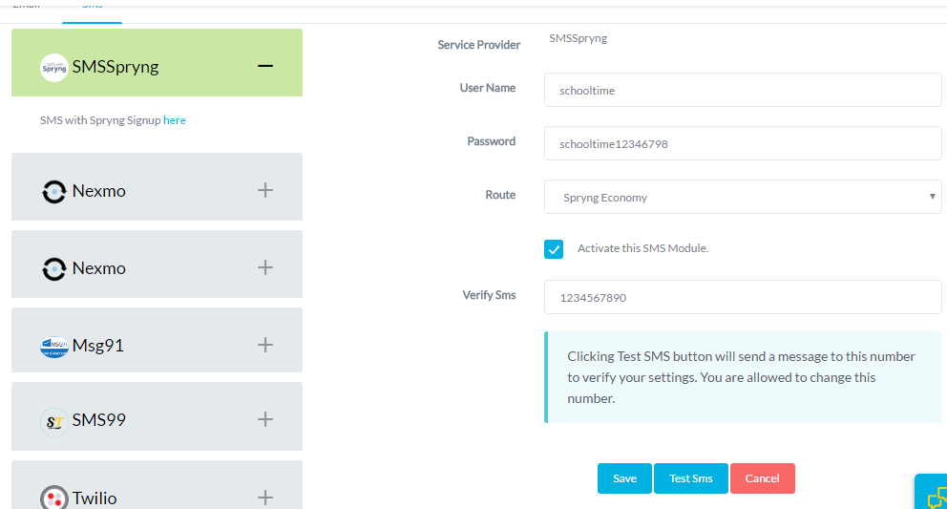Expand the SMS99 provider section
Viewport: 947px width, 509px height.
265,419
